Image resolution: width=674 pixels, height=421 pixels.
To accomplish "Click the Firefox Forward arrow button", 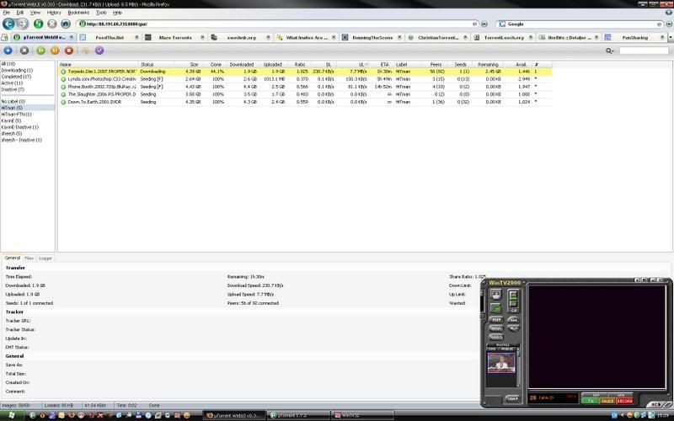I will 23,24.
